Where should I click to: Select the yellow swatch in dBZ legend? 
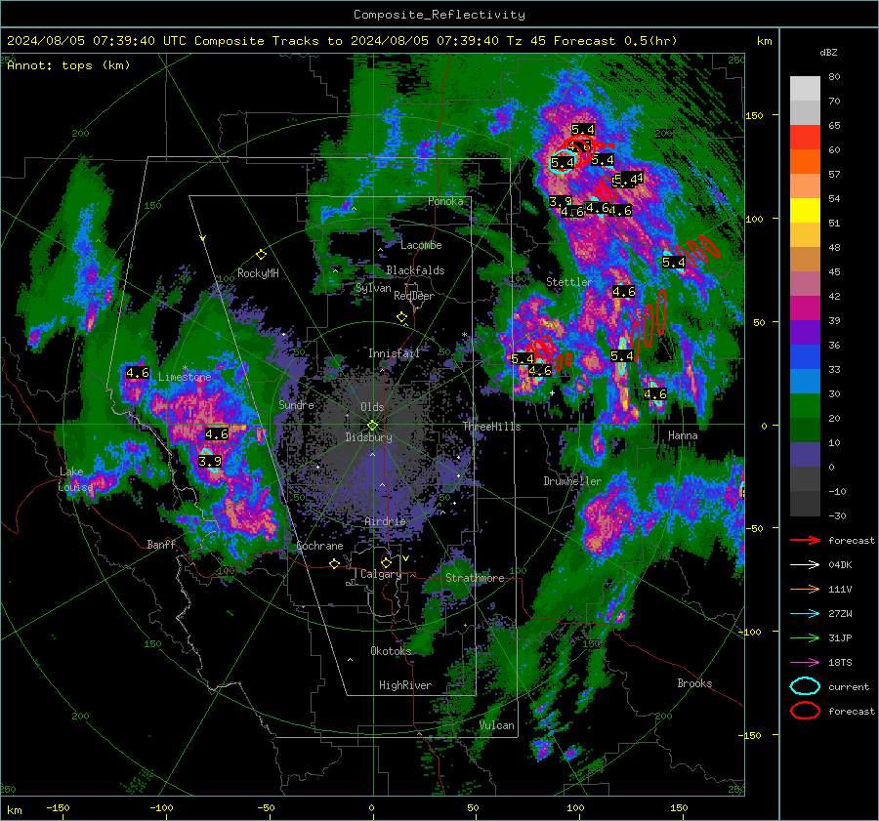[805, 211]
